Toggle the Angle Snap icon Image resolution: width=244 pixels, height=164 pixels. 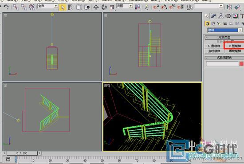point(164,7)
